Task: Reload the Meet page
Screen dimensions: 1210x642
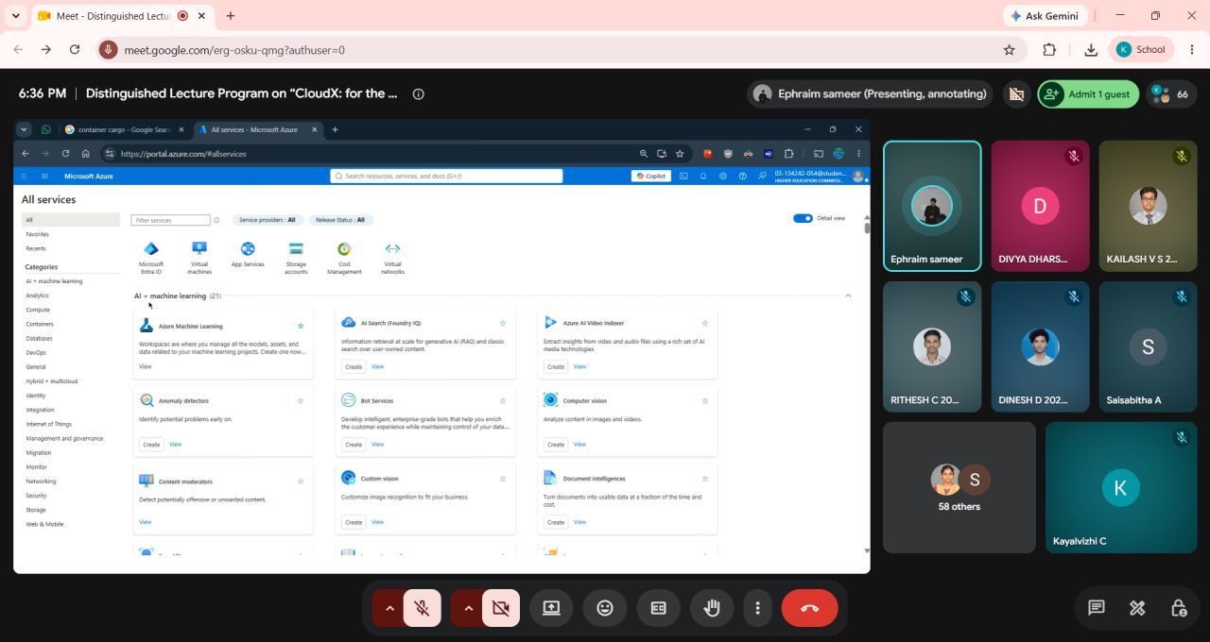Action: [75, 50]
